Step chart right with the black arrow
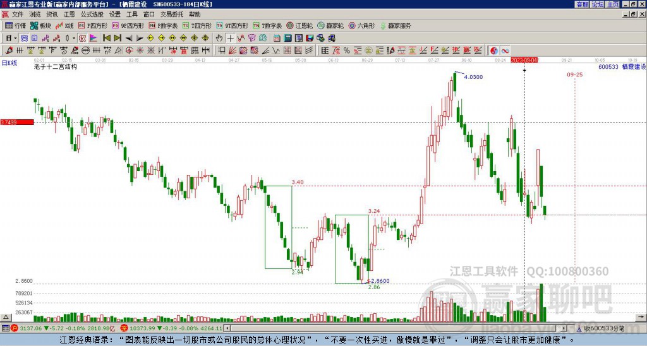 [x=140, y=39]
